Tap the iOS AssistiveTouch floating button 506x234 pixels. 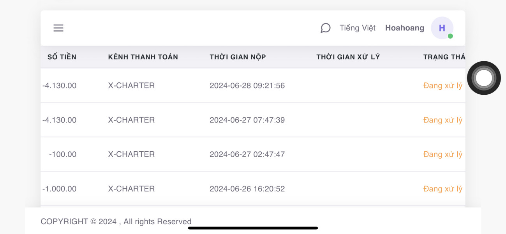[x=484, y=78]
